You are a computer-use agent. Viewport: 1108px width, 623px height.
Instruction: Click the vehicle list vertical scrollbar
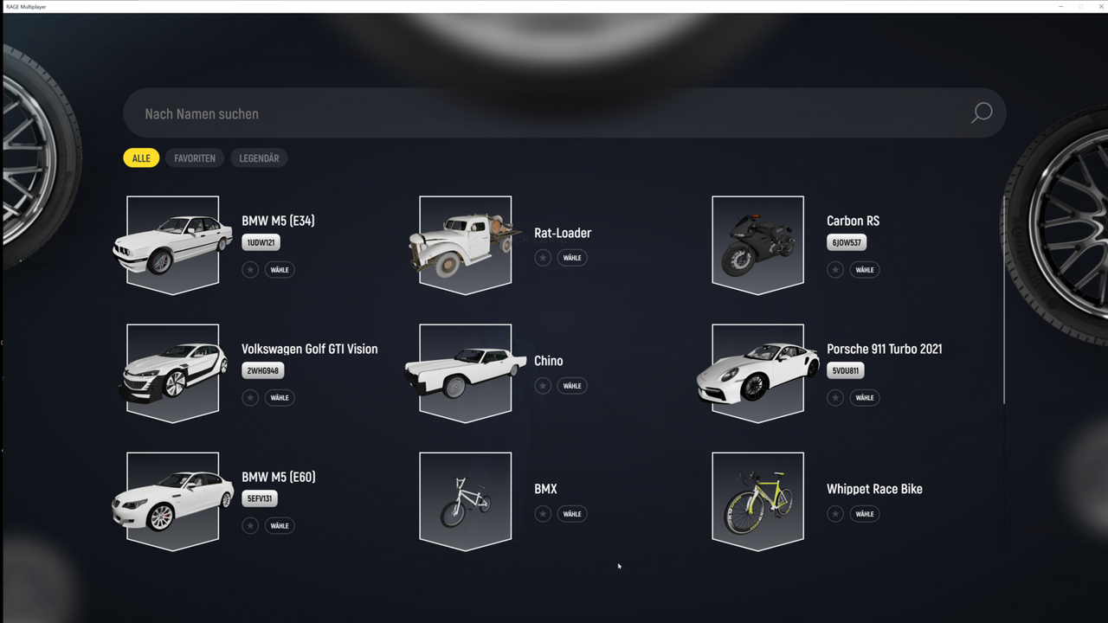tap(1004, 299)
